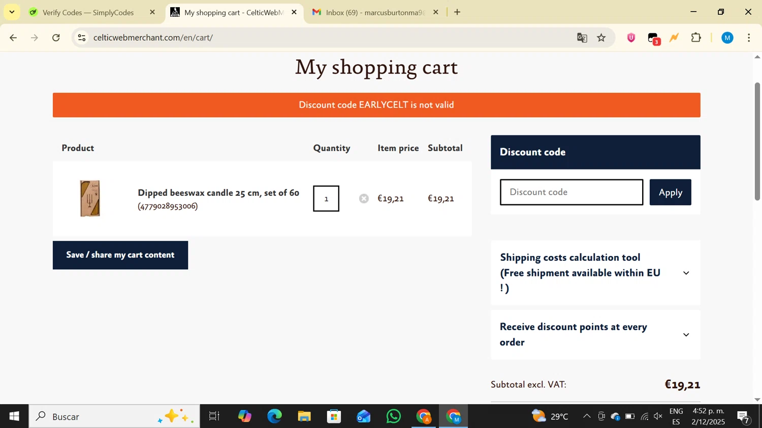Open Microsoft Store from taskbar
The height and width of the screenshot is (428, 762).
click(334, 416)
